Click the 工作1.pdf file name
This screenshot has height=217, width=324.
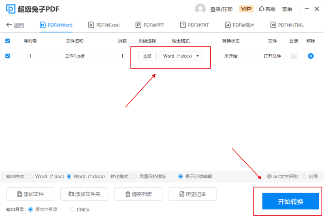pyautogui.click(x=75, y=56)
